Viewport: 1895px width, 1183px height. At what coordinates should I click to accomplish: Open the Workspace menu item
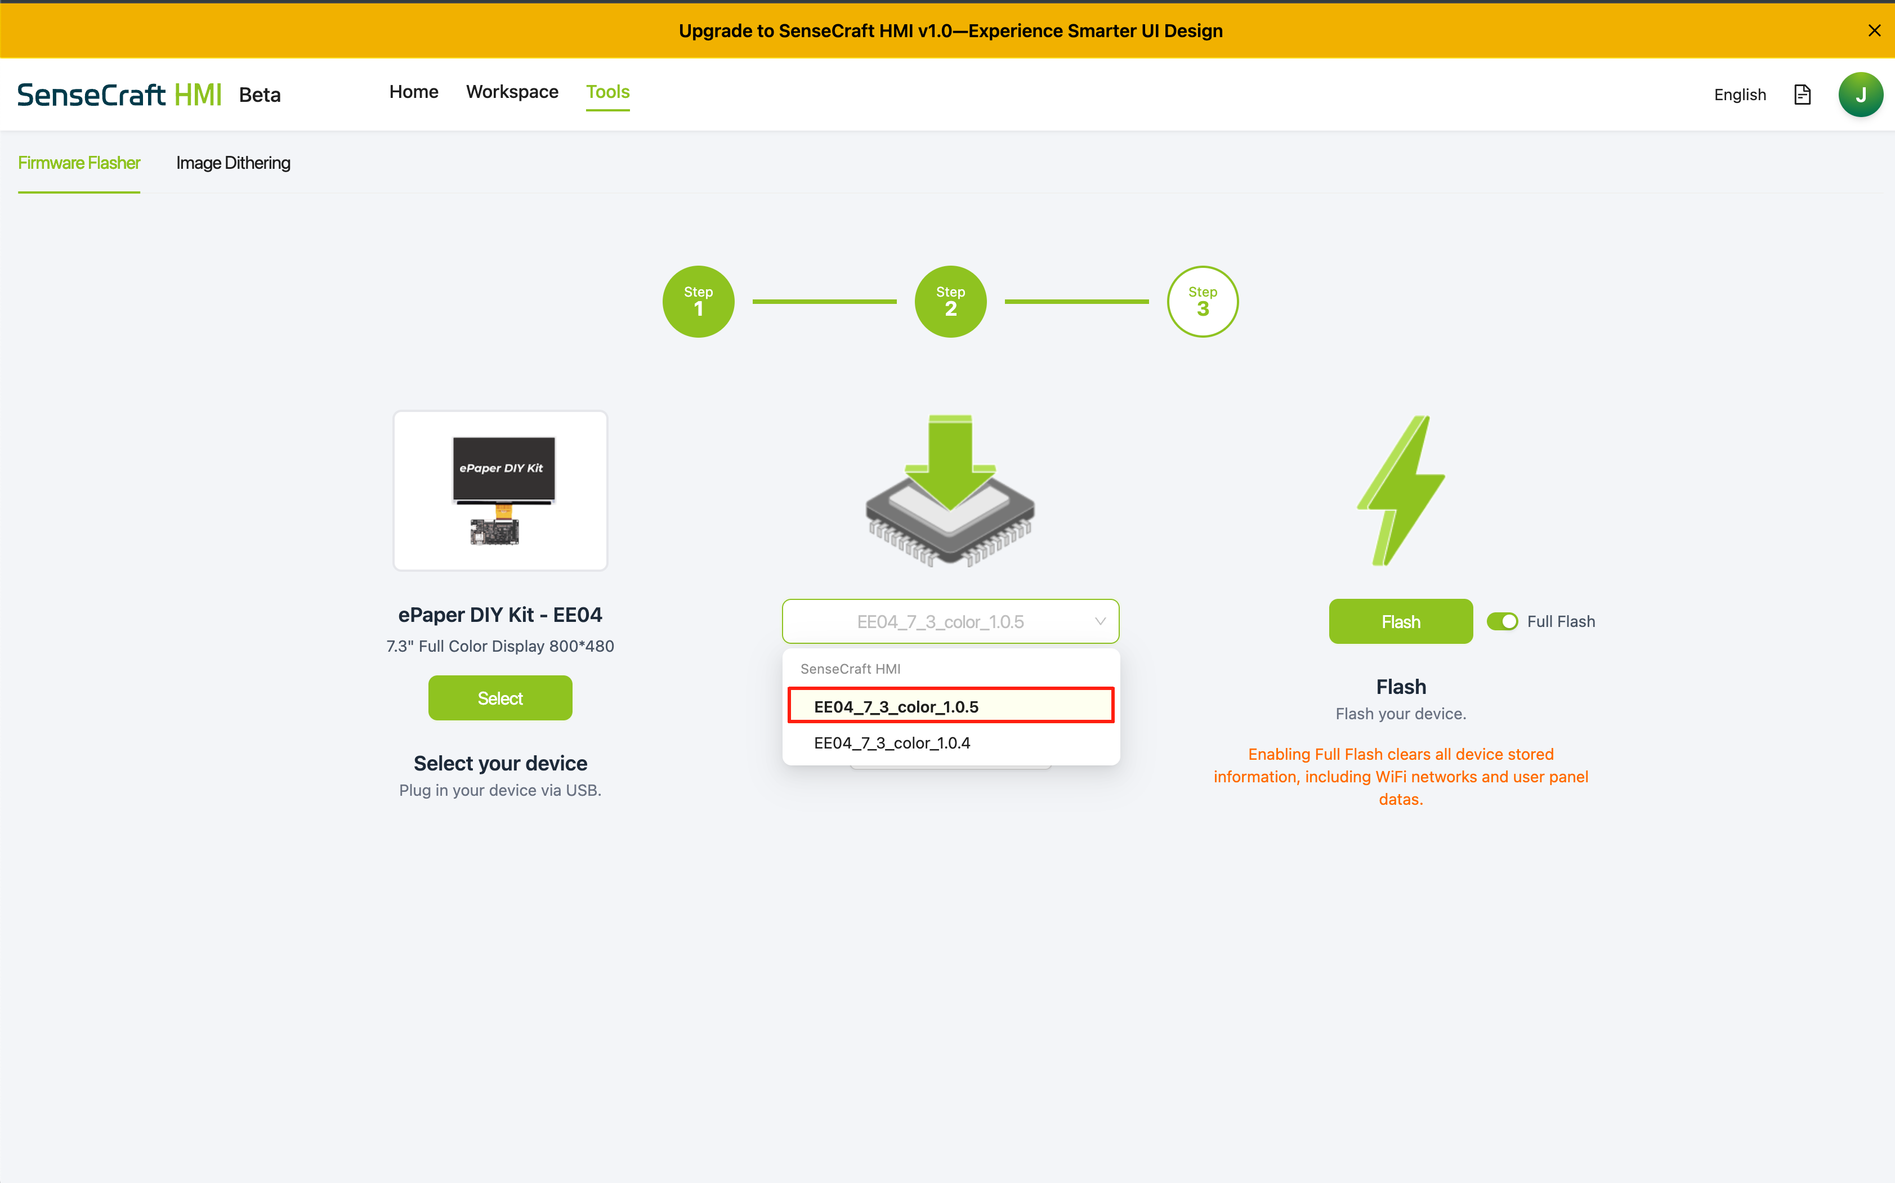pyautogui.click(x=512, y=92)
